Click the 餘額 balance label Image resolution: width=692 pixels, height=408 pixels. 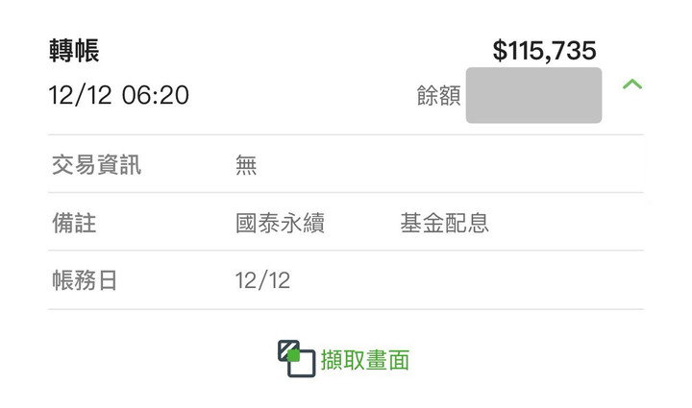[438, 96]
